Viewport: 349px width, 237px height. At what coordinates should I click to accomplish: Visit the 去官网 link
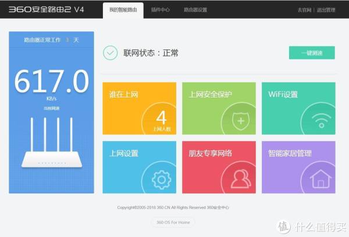pyautogui.click(x=304, y=10)
